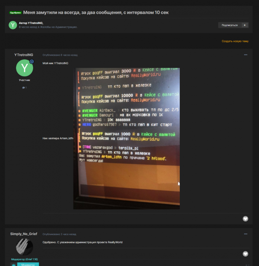Click timestamp Опубликовано 8 часов назад
The height and width of the screenshot is (266, 259).
[x=60, y=55]
